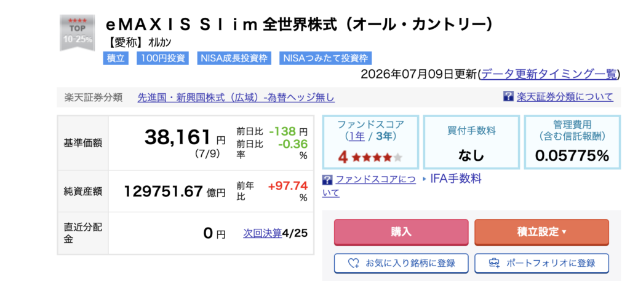The image size is (630, 281).
Task: Open データ更新タイミング一覧 link
Action: (548, 74)
